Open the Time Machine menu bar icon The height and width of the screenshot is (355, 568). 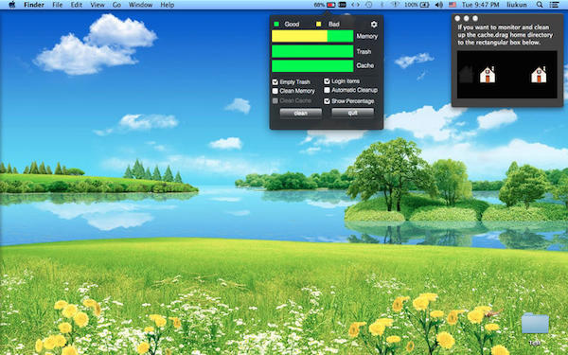pos(369,5)
